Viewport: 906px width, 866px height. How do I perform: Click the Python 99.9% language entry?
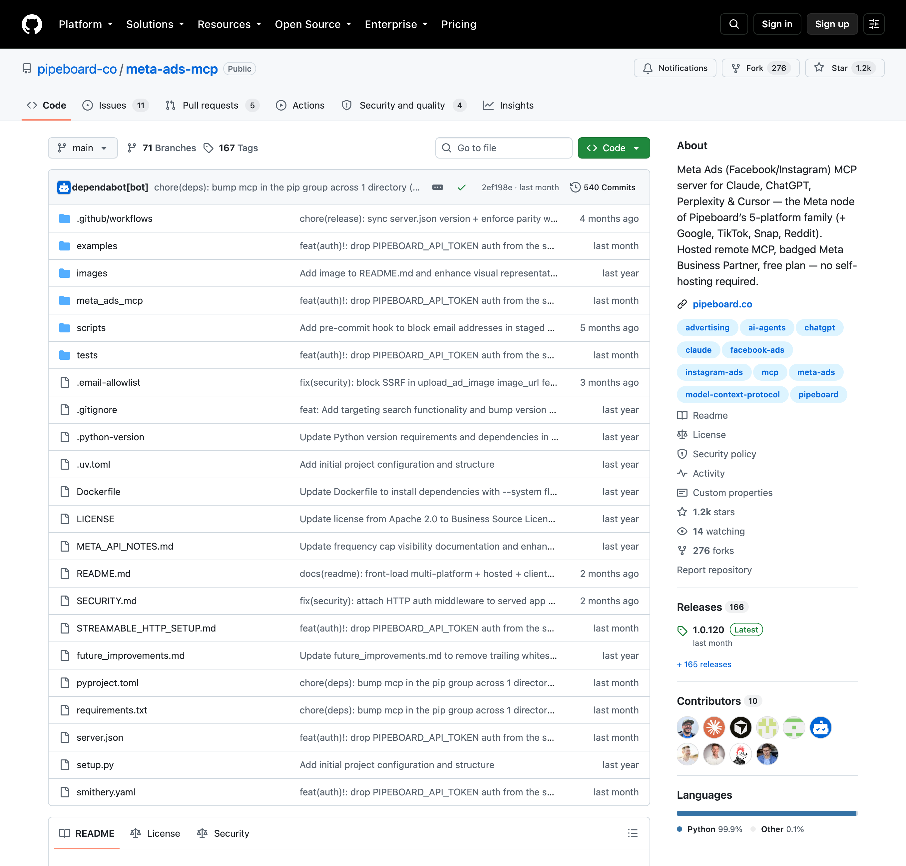tap(710, 829)
